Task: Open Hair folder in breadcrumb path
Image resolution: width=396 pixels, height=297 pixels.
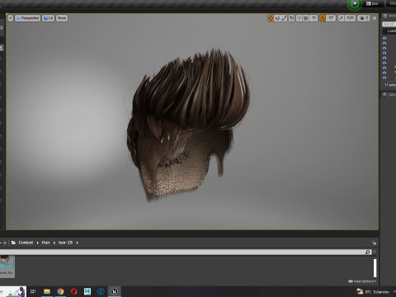Action: tap(45, 243)
